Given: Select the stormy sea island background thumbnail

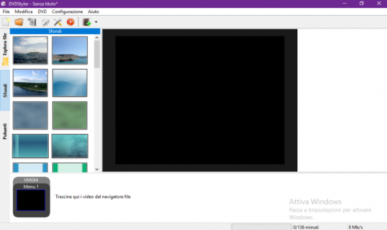Looking at the screenshot, I should tap(30, 51).
